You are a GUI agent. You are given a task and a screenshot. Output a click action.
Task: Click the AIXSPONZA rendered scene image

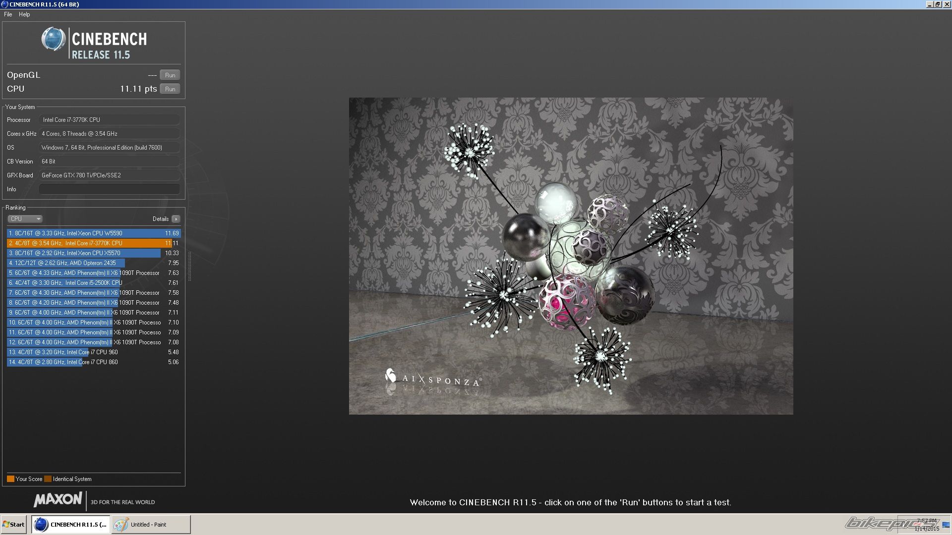tap(571, 256)
